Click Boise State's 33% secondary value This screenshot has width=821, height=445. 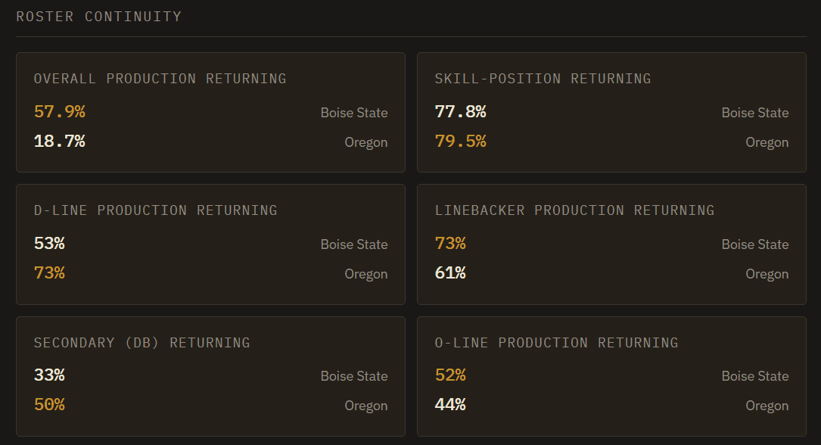(x=49, y=375)
